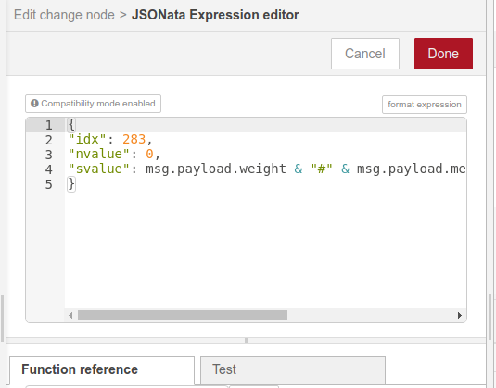Click the horizontal scrollbar thumb in the editor

183,316
